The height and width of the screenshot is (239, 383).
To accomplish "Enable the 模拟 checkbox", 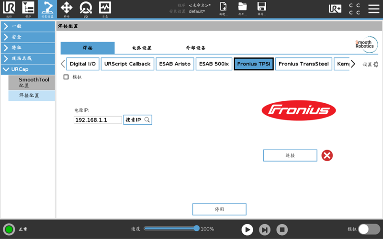I will (x=66, y=77).
